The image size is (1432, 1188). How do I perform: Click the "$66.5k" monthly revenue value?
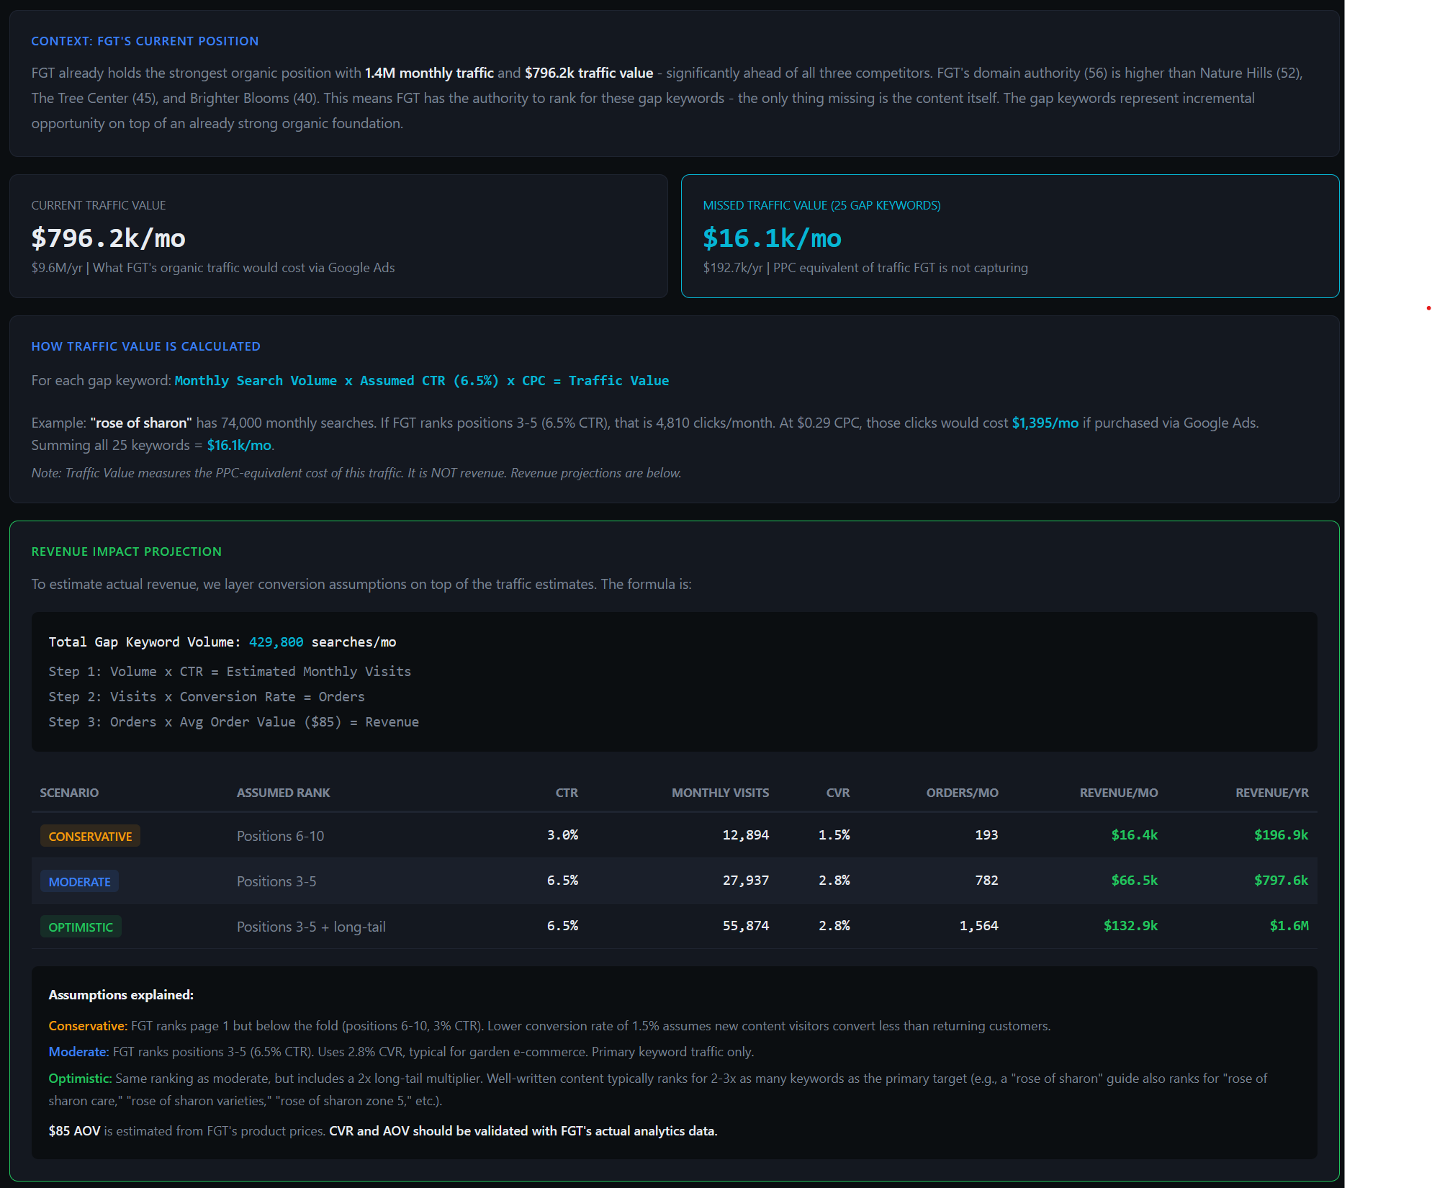(1135, 880)
